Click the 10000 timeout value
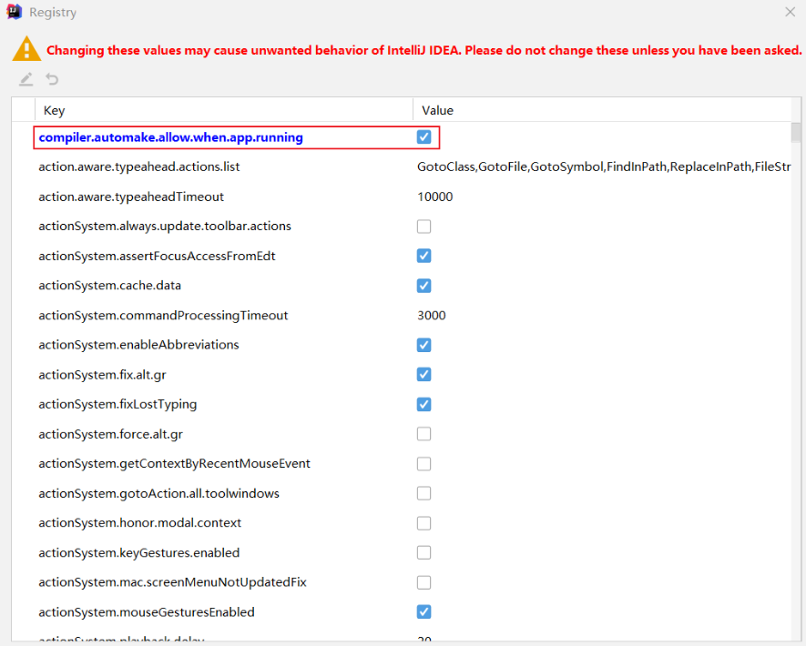Image resolution: width=806 pixels, height=646 pixels. click(434, 197)
